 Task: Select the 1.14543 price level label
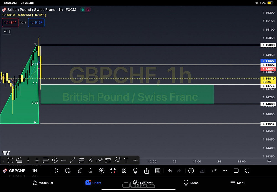point(268,124)
